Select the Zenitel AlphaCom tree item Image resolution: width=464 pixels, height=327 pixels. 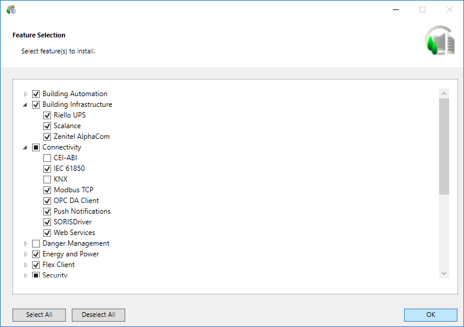point(81,136)
